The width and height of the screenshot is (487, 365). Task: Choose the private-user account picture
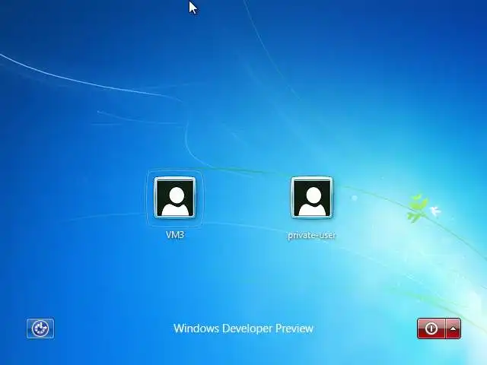(x=311, y=198)
